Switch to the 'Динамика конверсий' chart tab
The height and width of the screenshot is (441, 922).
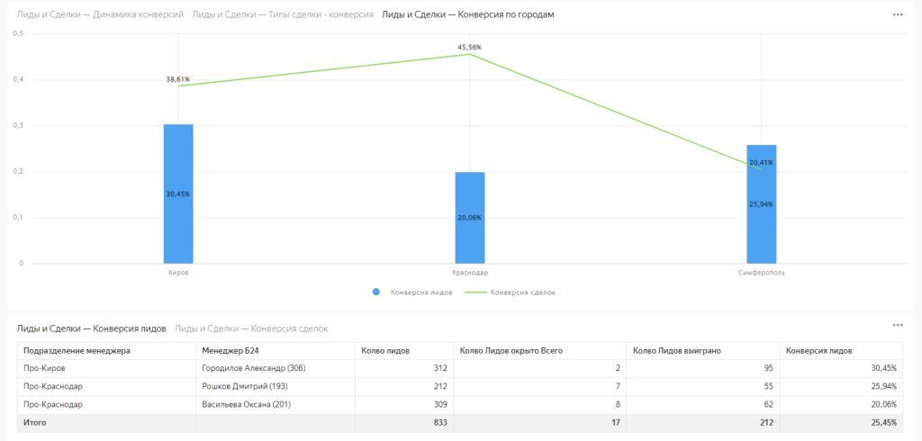tap(100, 15)
